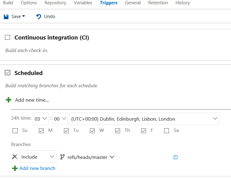Click the green plus beside Add new branch

(15, 168)
